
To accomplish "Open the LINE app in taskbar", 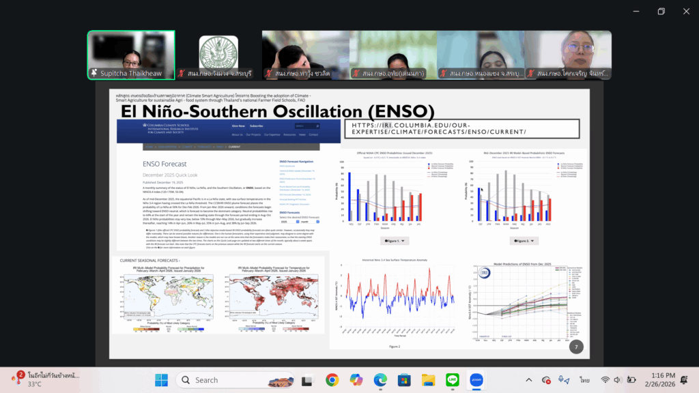I will pyautogui.click(x=451, y=380).
